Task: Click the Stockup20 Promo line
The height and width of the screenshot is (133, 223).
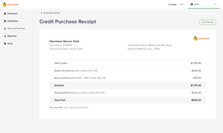Action: (x=80, y=93)
